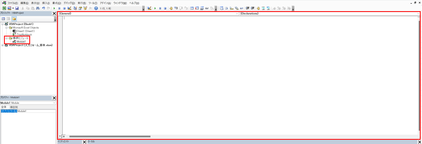
Task: Click the Uncomment Block icon
Action: [268, 8]
